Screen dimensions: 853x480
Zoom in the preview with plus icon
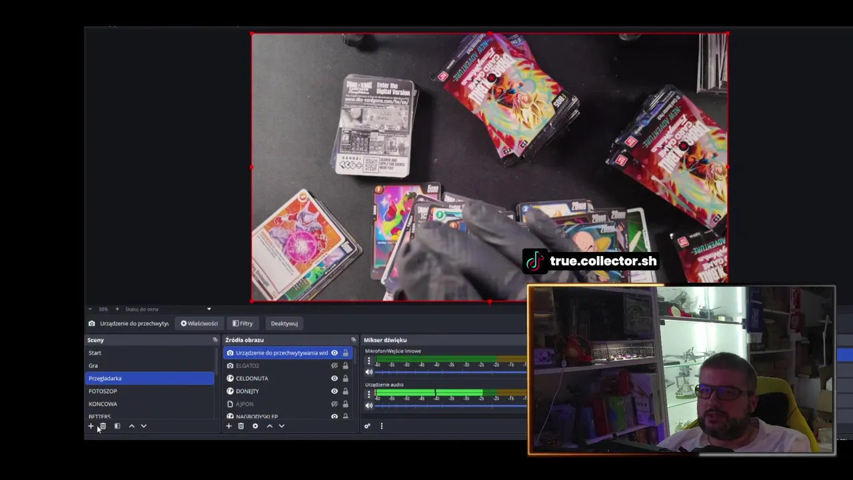pyautogui.click(x=117, y=309)
